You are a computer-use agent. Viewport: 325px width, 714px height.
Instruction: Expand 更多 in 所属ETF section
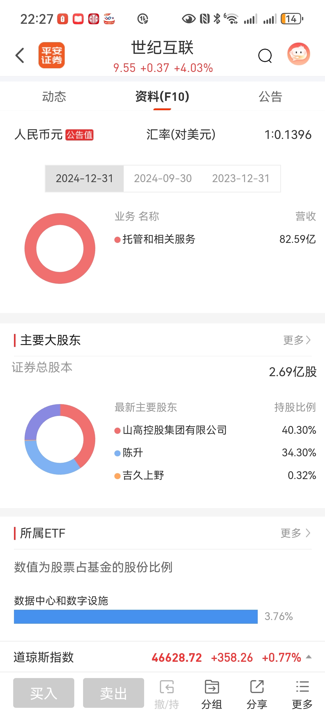click(295, 533)
